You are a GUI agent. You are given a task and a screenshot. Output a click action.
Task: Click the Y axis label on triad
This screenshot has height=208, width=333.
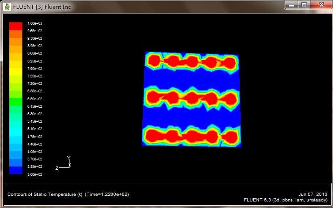(69, 158)
